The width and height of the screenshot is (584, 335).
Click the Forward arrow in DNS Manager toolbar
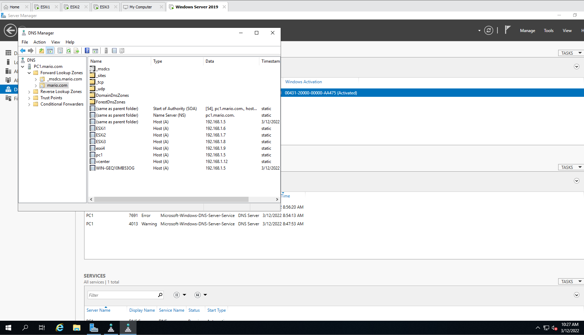pos(31,51)
